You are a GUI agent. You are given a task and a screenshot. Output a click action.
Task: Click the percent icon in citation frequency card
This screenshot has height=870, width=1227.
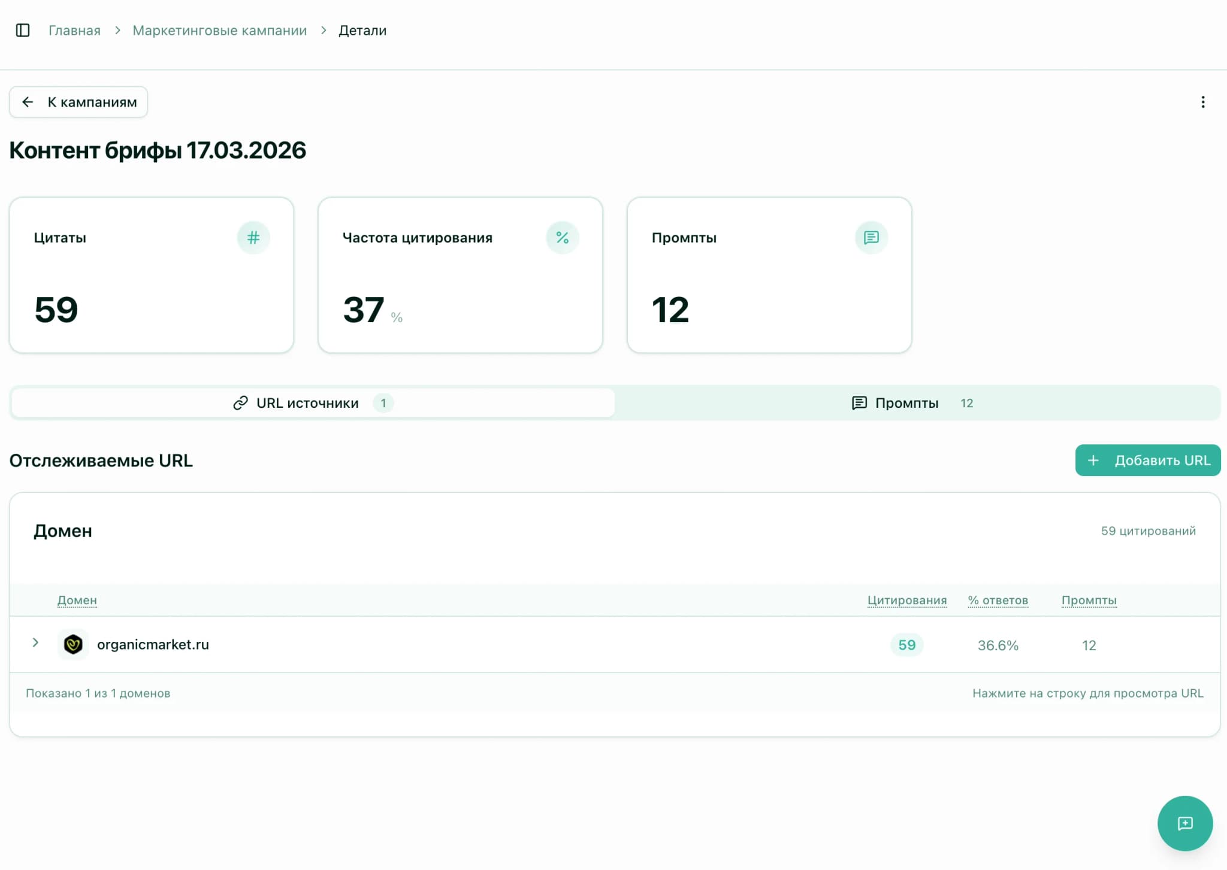[562, 238]
